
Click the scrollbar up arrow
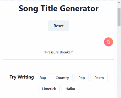pyautogui.click(x=119, y=2)
